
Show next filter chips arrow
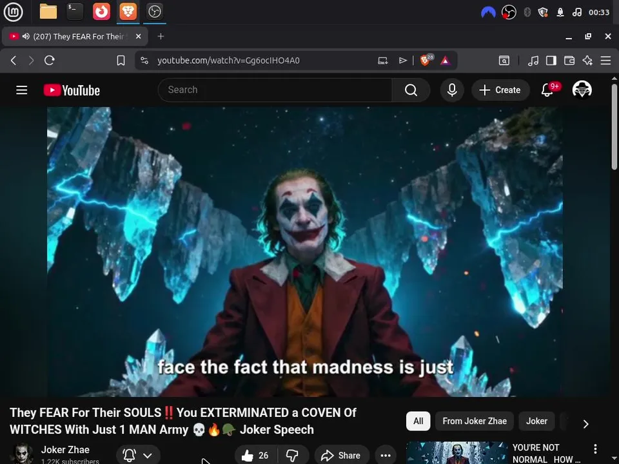point(586,423)
